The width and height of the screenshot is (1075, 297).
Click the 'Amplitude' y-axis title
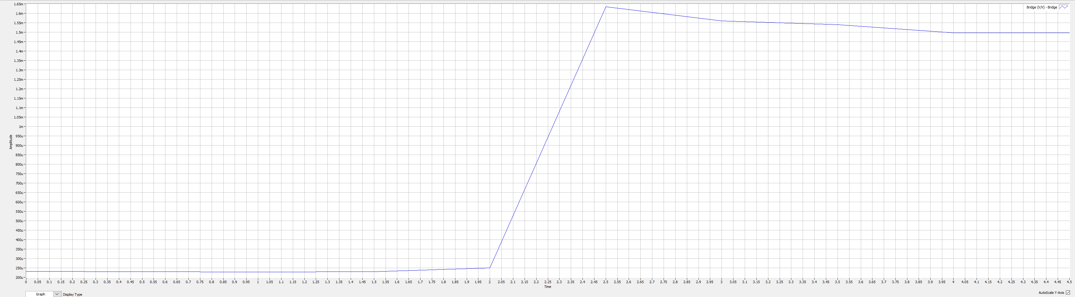point(11,142)
